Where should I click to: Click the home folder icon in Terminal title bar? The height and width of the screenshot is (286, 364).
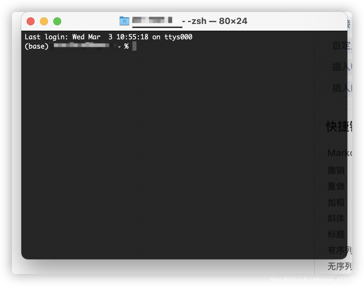[x=124, y=21]
